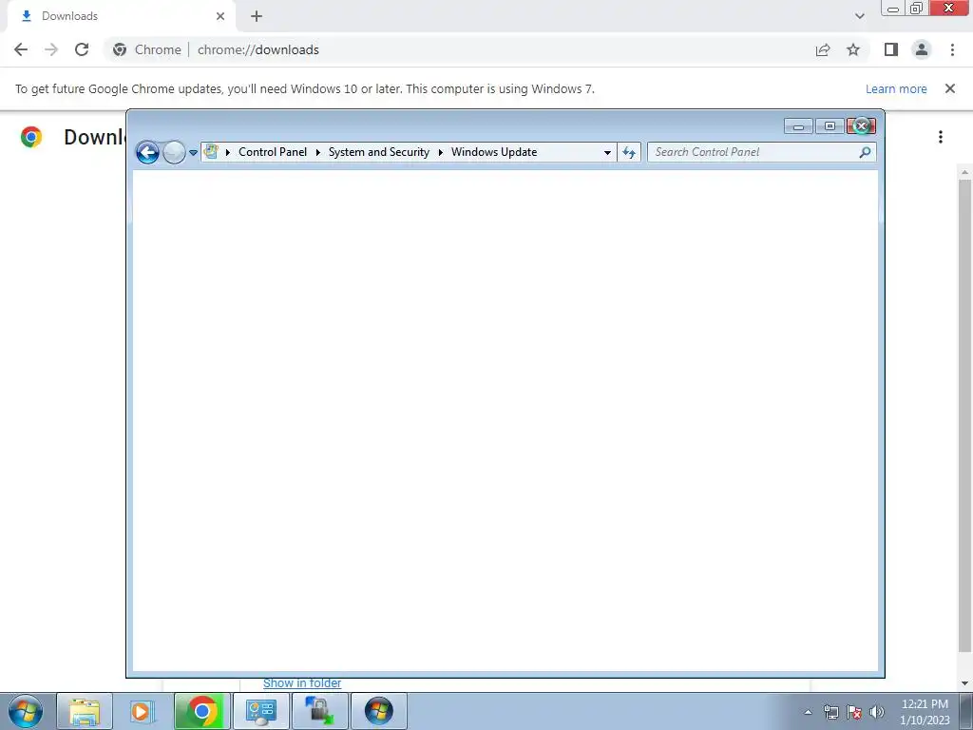The height and width of the screenshot is (730, 973).
Task: Show hidden system tray icons
Action: click(x=808, y=712)
